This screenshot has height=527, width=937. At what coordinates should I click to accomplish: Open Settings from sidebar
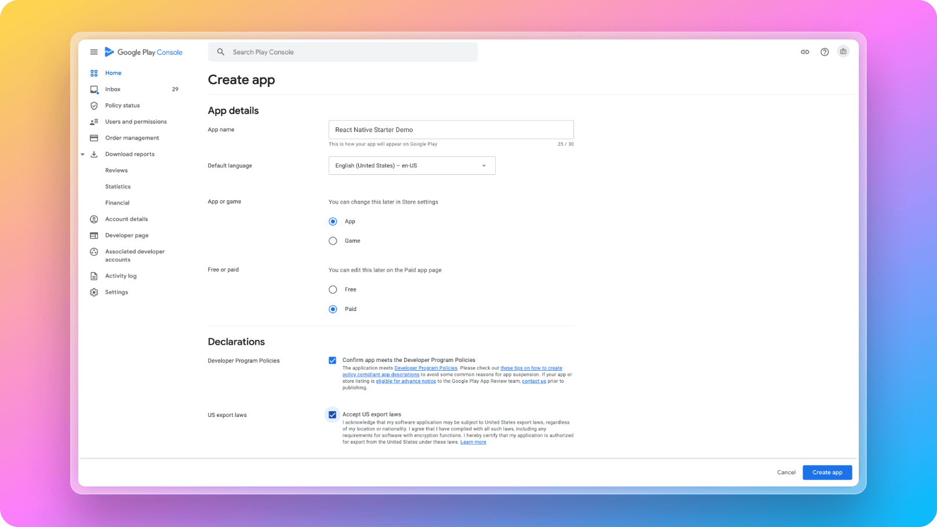[116, 292]
